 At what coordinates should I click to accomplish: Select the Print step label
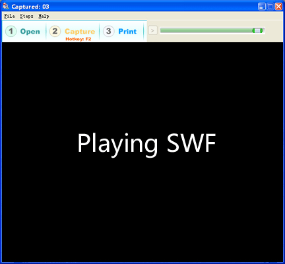(127, 31)
